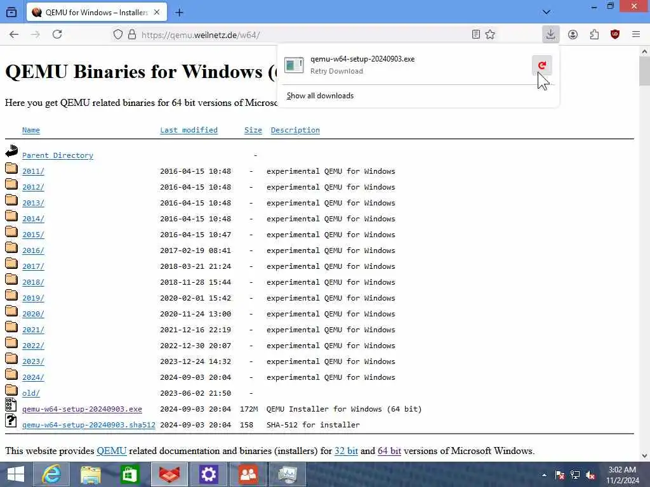Open a new tab with plus button
The height and width of the screenshot is (487, 650).
point(179,13)
